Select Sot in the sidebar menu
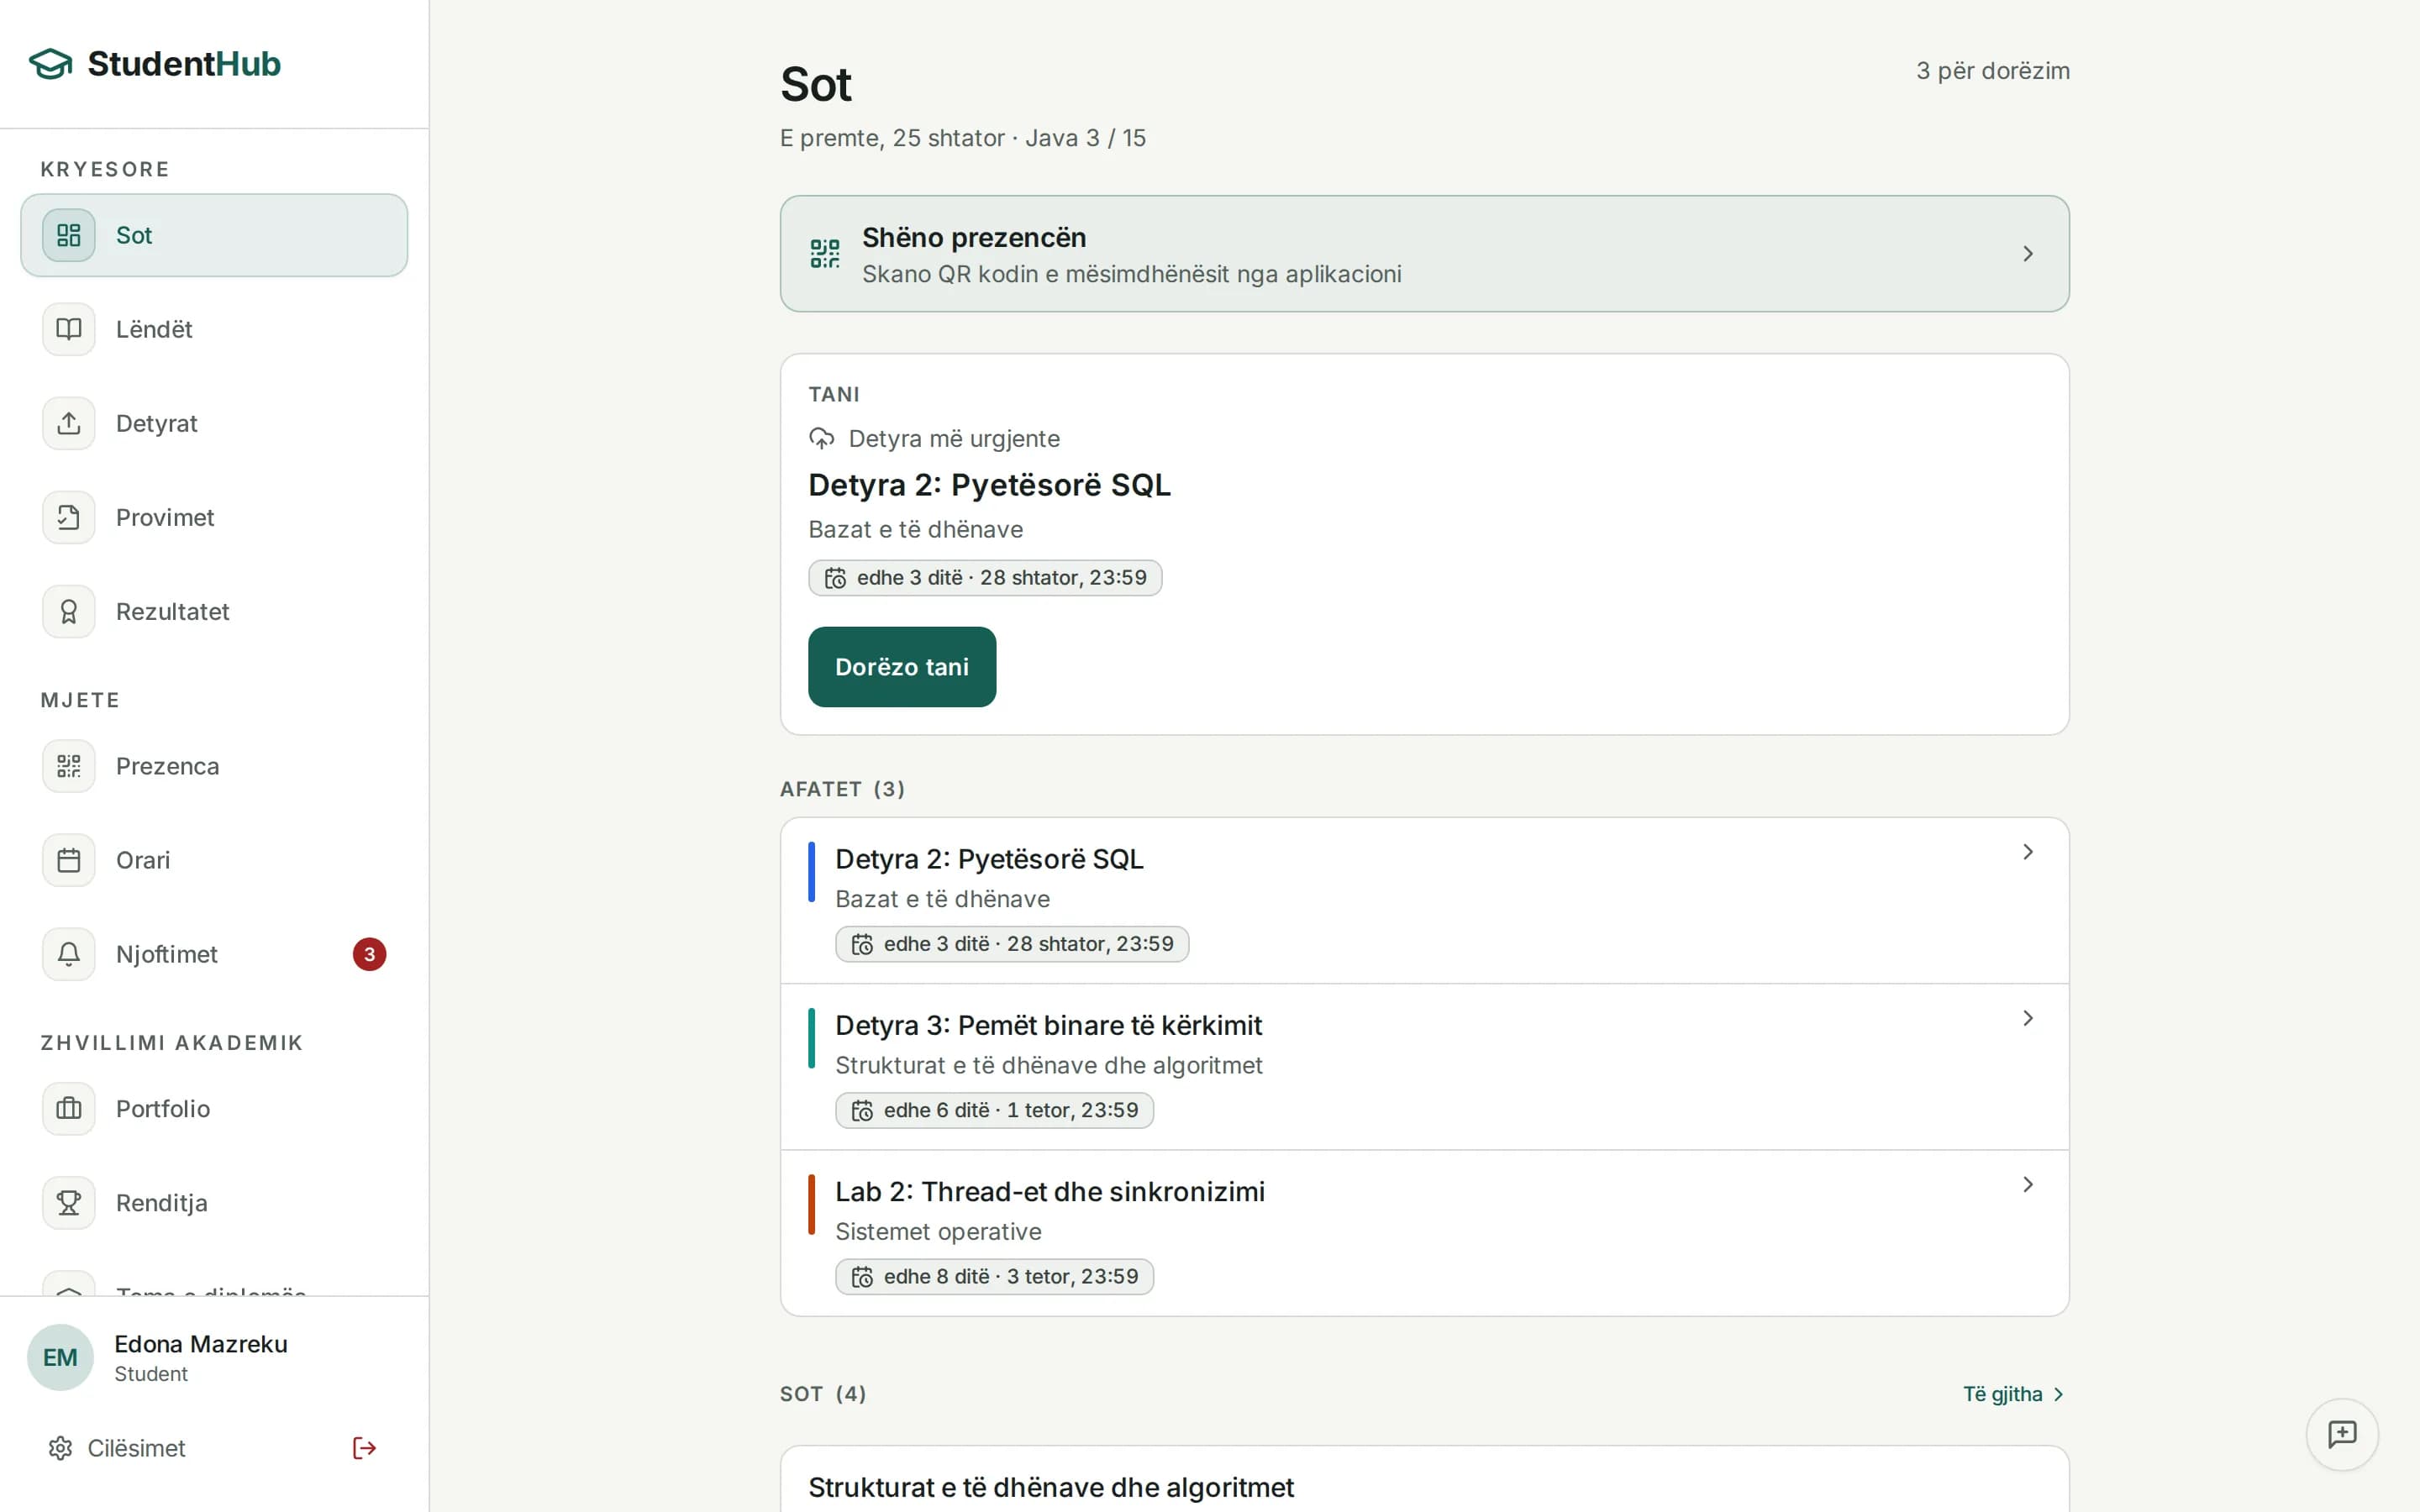 214,235
